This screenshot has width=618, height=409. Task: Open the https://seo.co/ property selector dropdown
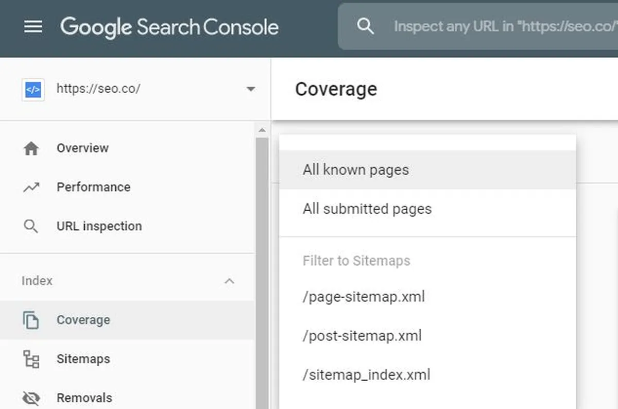(x=250, y=89)
